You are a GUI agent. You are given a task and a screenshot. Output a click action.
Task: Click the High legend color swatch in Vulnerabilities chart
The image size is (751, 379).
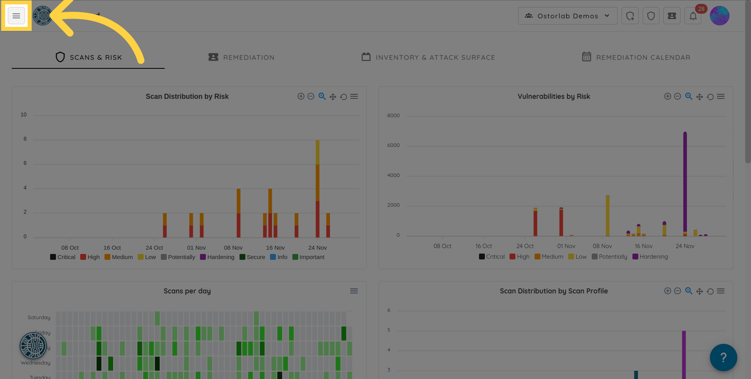(512, 257)
